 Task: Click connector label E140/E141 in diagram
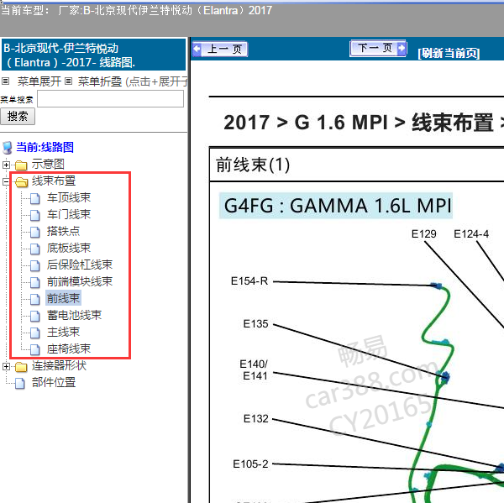(x=254, y=369)
